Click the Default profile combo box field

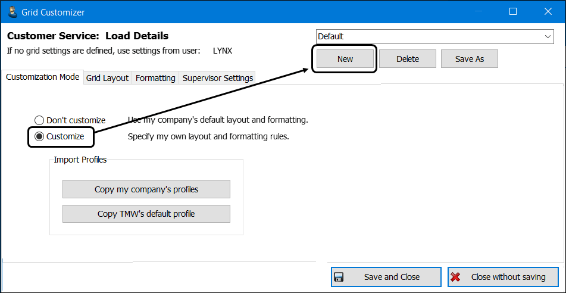click(x=429, y=36)
